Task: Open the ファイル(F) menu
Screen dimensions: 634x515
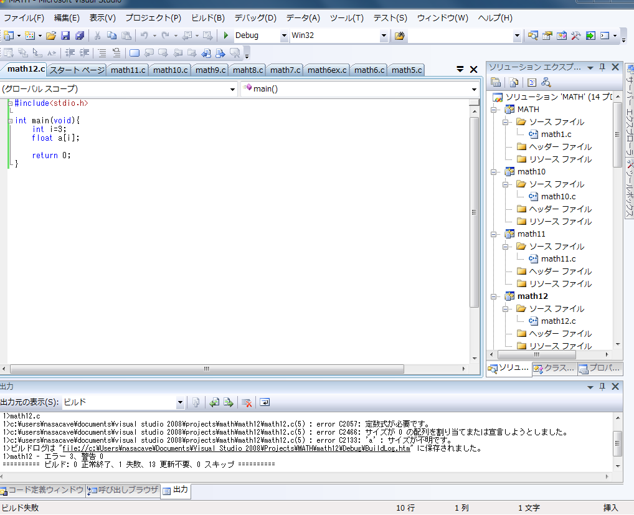Action: pos(24,18)
